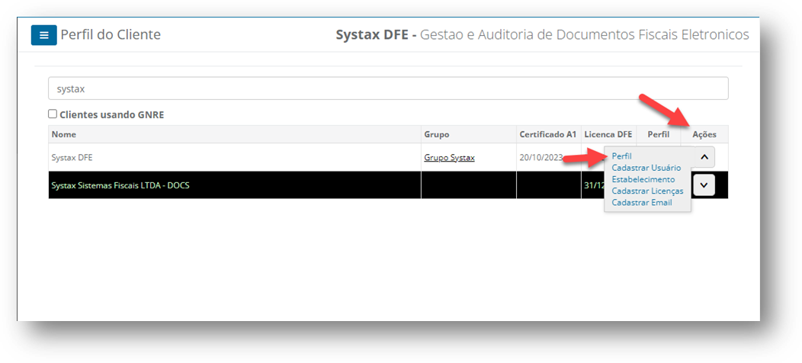Click the Perfil do Cliente page title
This screenshot has height=363, width=802.
pos(111,35)
